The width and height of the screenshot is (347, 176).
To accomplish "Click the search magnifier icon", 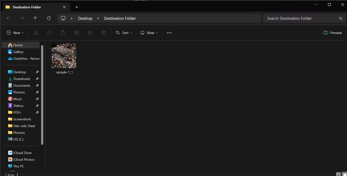I will tap(340, 19).
